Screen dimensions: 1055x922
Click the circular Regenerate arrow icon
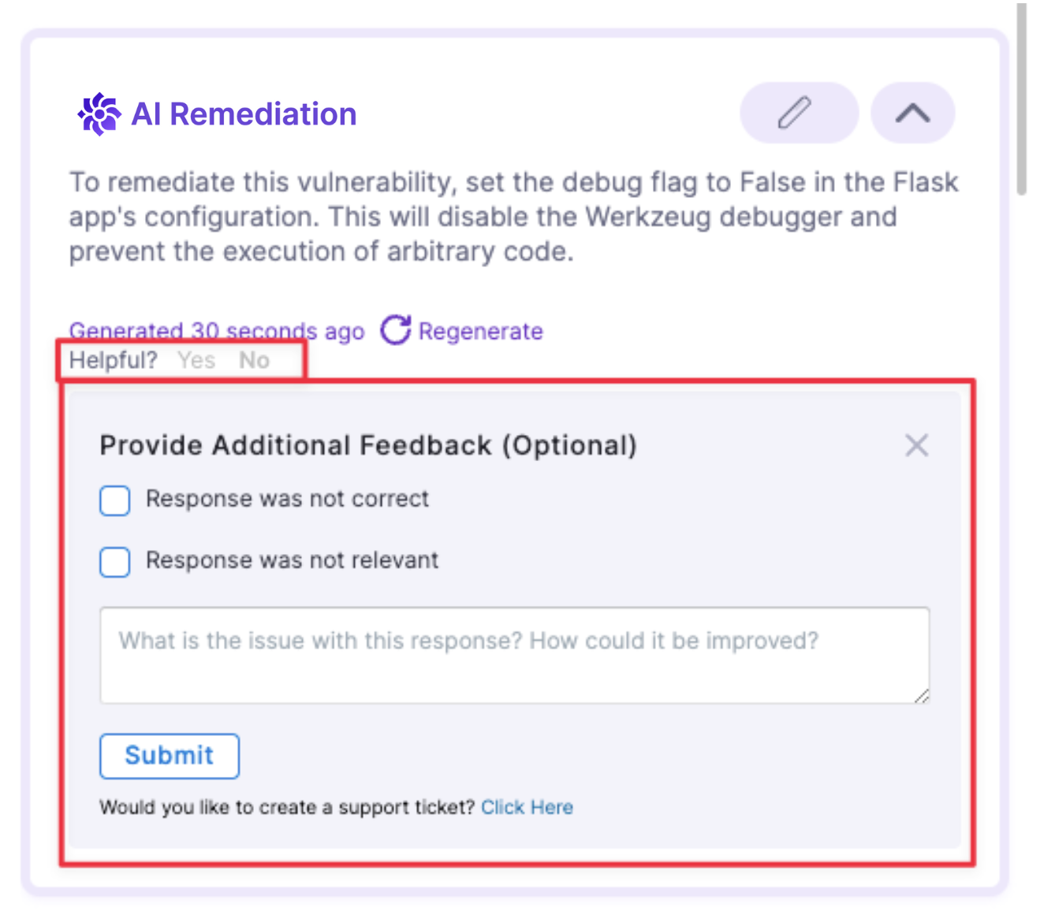396,330
